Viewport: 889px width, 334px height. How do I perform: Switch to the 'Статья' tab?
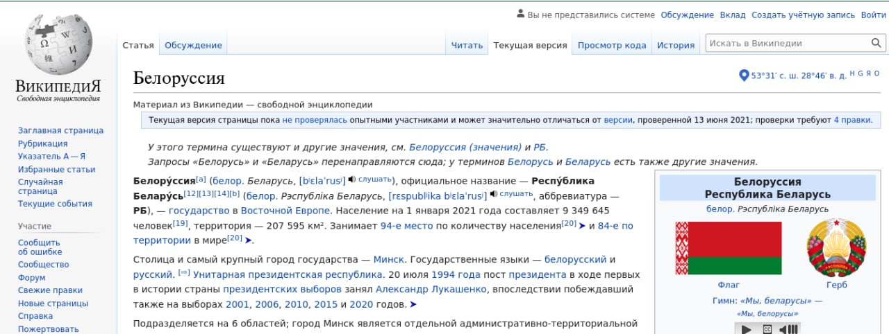138,45
